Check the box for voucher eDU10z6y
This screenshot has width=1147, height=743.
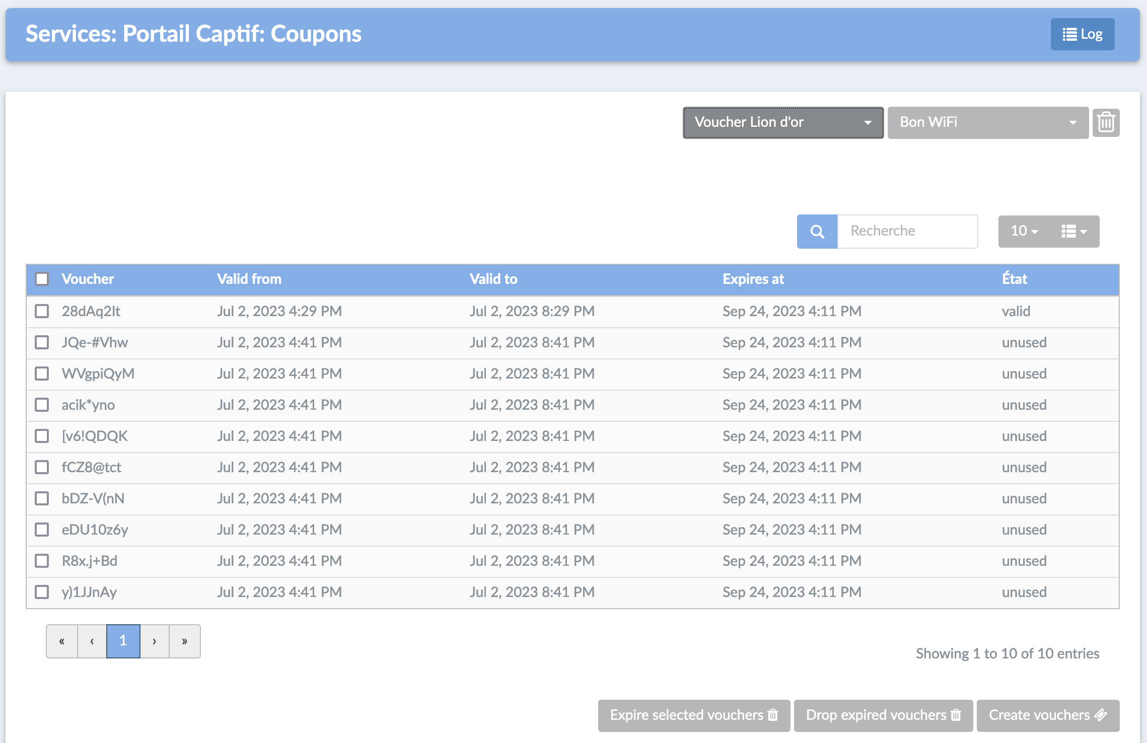tap(42, 530)
